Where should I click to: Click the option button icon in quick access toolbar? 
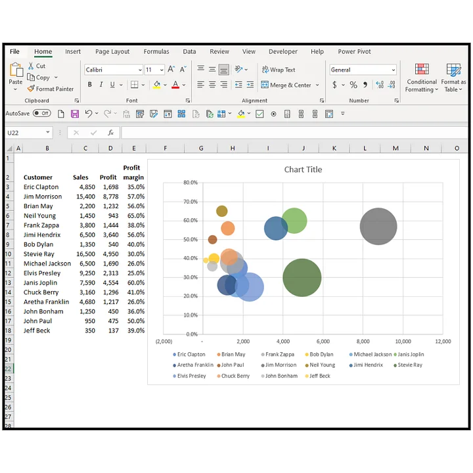pos(273,114)
